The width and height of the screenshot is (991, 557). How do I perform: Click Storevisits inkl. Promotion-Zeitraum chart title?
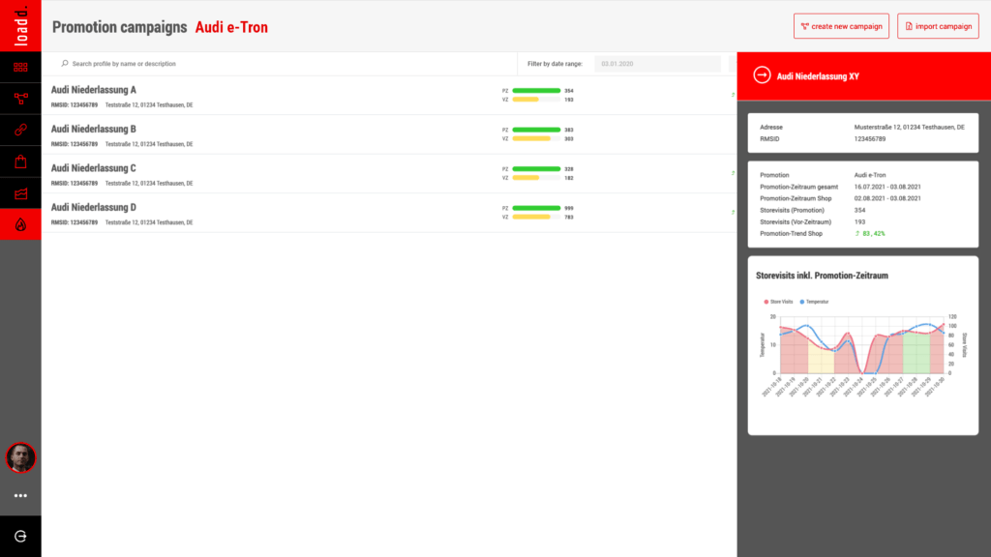click(x=822, y=276)
